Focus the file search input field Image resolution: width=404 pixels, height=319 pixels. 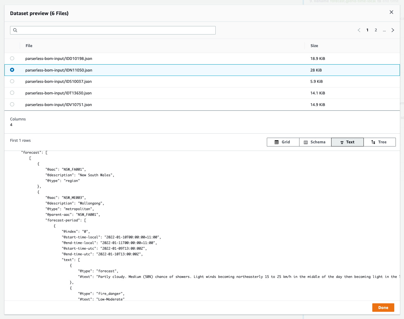113,30
